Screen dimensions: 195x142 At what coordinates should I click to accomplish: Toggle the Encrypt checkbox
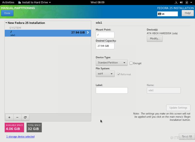[131, 63]
